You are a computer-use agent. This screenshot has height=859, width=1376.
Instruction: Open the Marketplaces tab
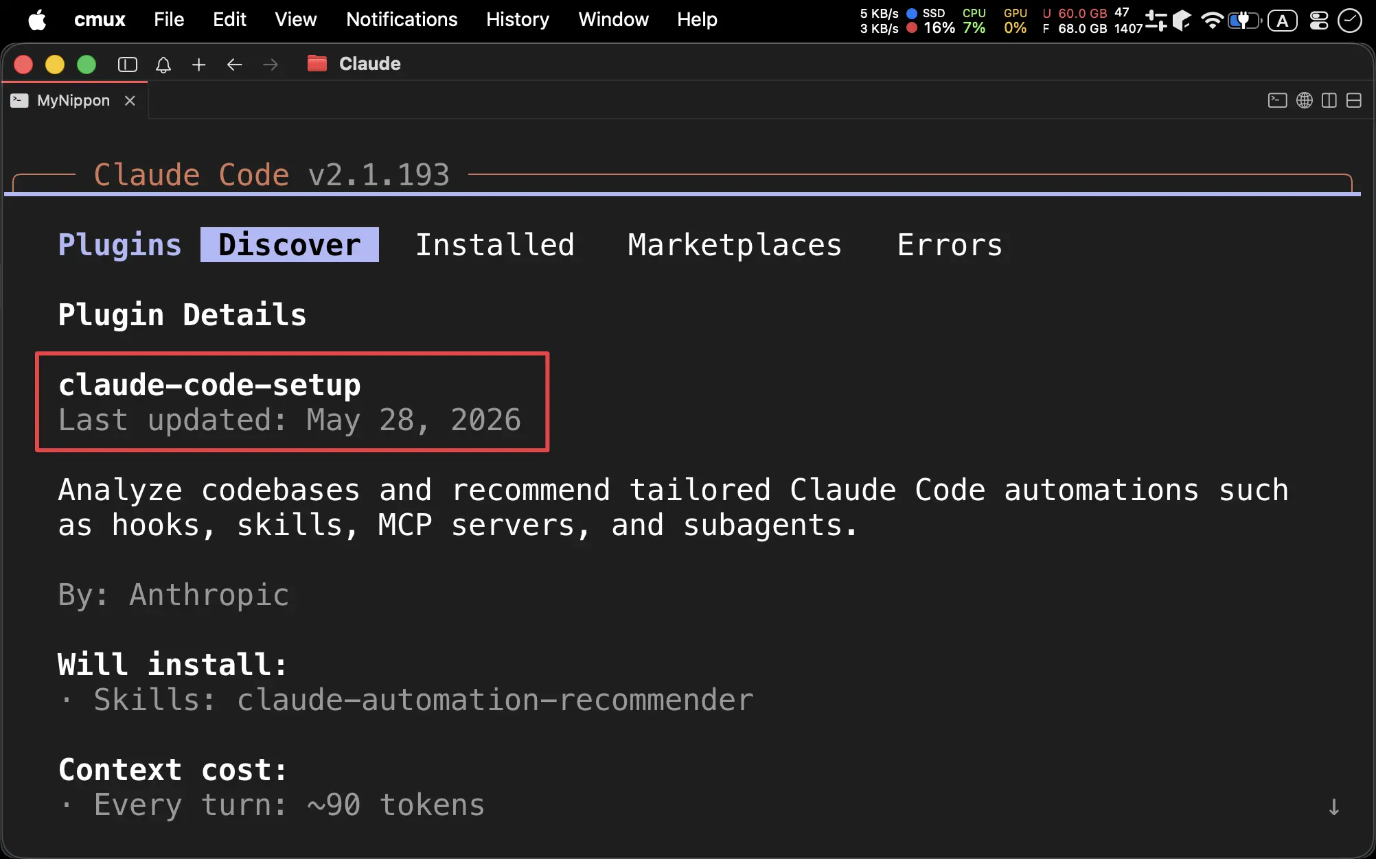[x=735, y=245]
